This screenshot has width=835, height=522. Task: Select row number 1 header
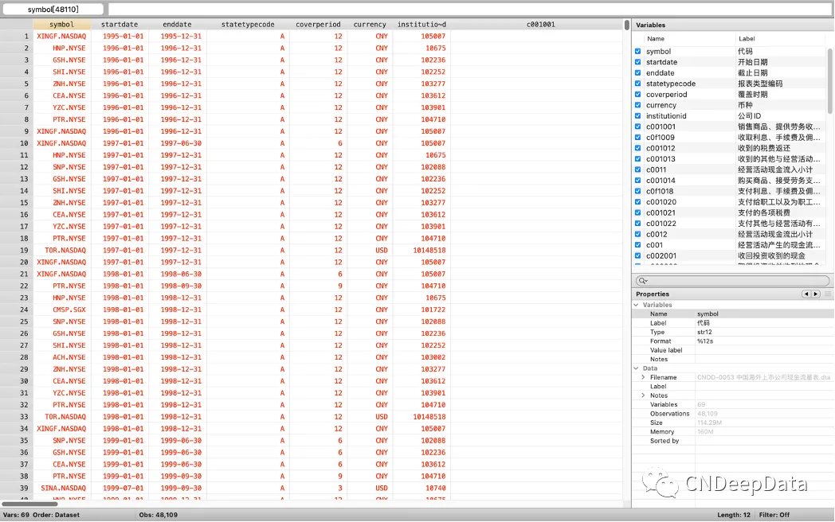pyautogui.click(x=17, y=36)
